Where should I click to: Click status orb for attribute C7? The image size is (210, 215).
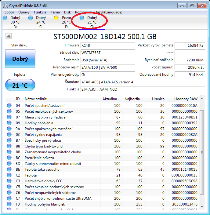(x=9, y=198)
